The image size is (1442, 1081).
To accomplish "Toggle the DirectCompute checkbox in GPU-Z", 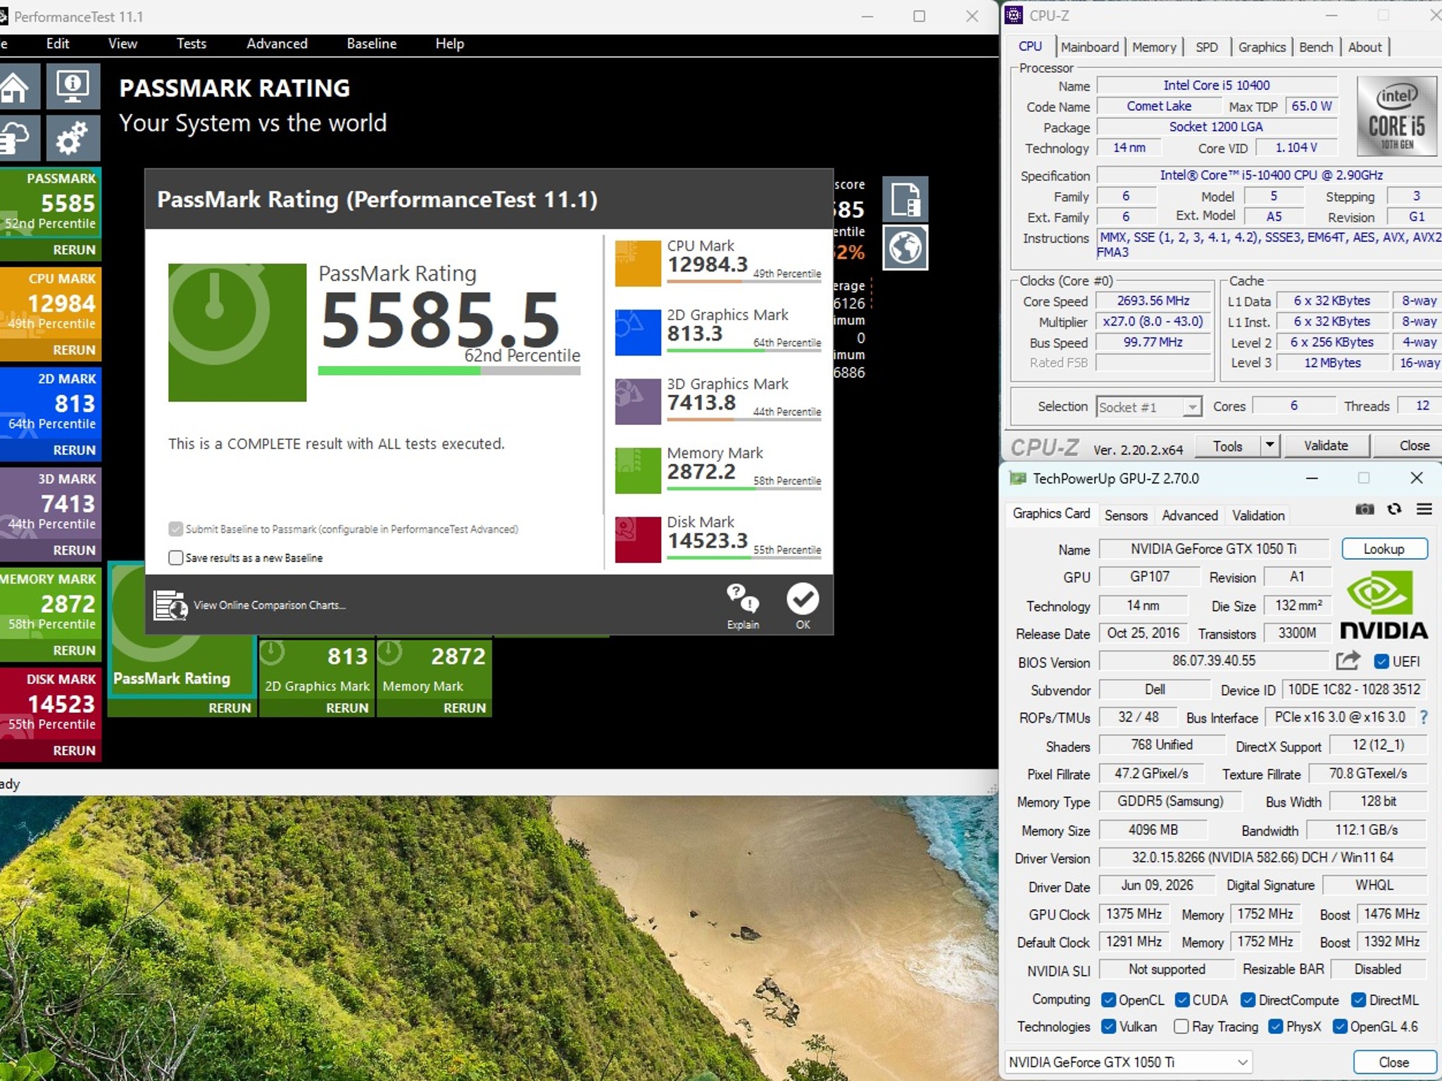I will click(1248, 1000).
